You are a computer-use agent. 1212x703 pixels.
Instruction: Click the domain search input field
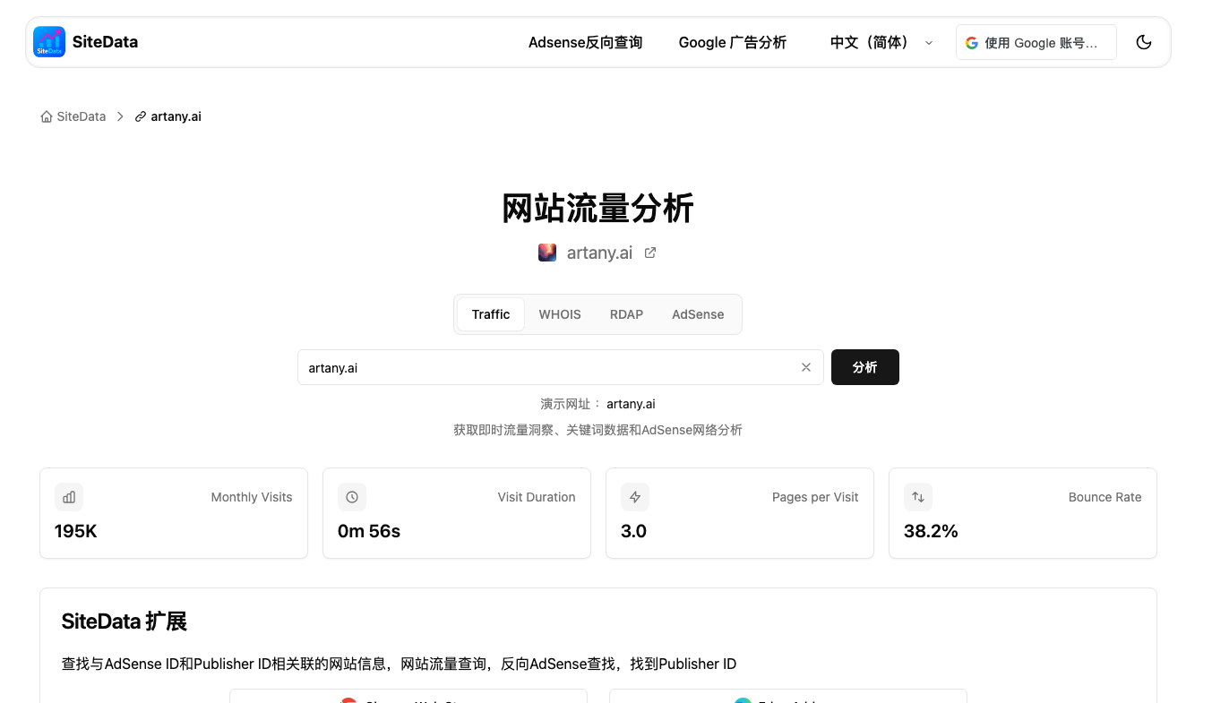(x=546, y=367)
